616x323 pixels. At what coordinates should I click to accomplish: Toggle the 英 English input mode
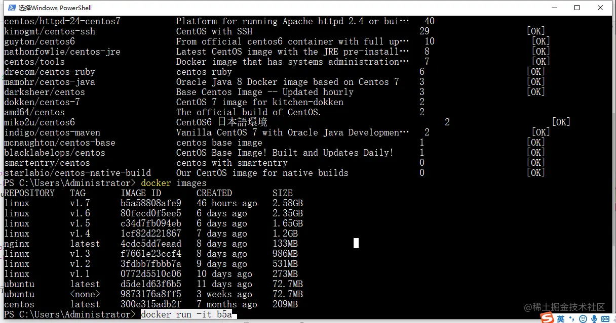coord(561,319)
